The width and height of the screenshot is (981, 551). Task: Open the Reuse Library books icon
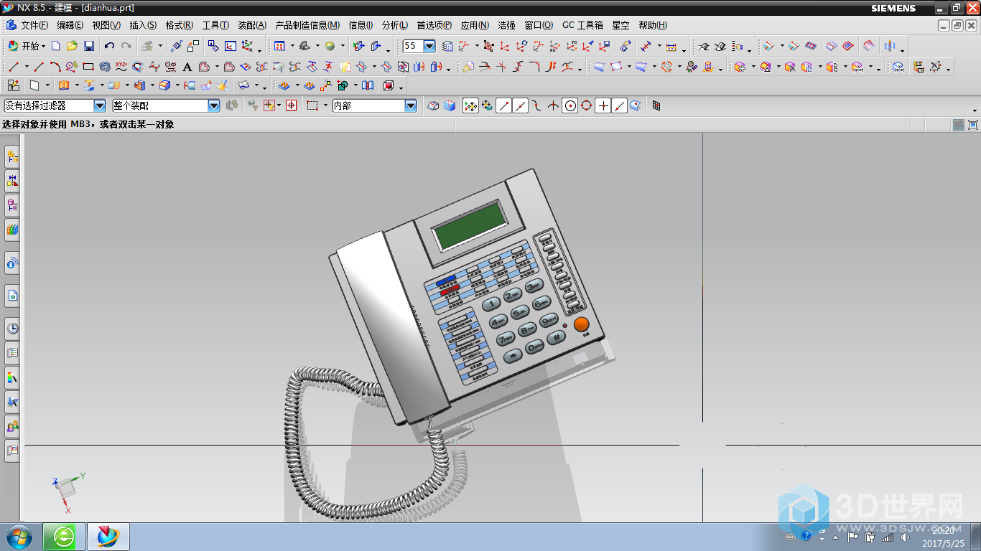pyautogui.click(x=12, y=230)
